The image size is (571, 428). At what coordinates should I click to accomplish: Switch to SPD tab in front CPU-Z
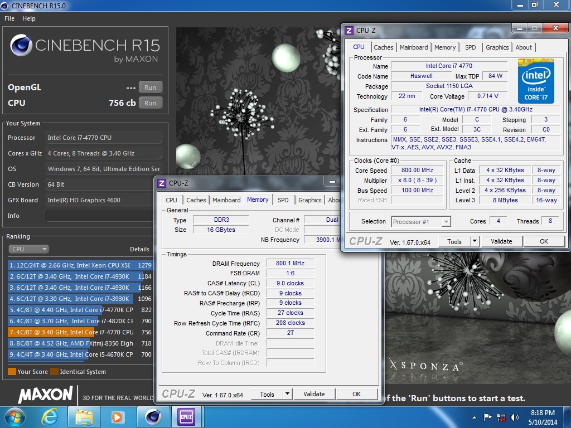(471, 47)
